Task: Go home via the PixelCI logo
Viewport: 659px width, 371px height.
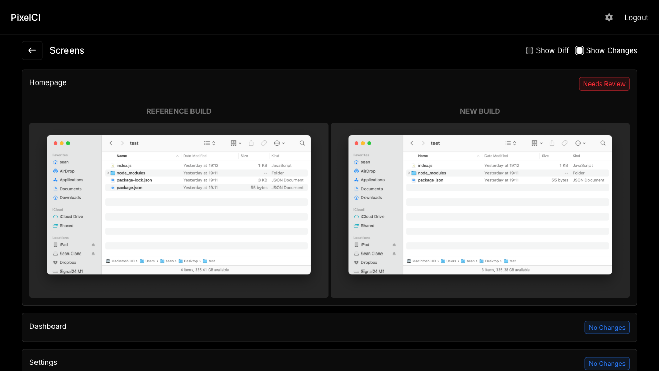Action: coord(26,18)
